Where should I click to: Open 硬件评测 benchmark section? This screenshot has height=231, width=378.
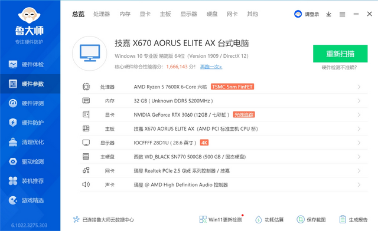coord(30,103)
